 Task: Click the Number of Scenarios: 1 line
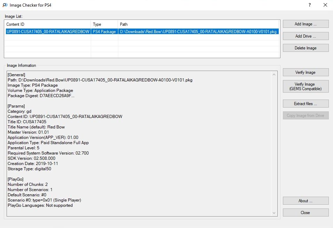click(x=30, y=190)
